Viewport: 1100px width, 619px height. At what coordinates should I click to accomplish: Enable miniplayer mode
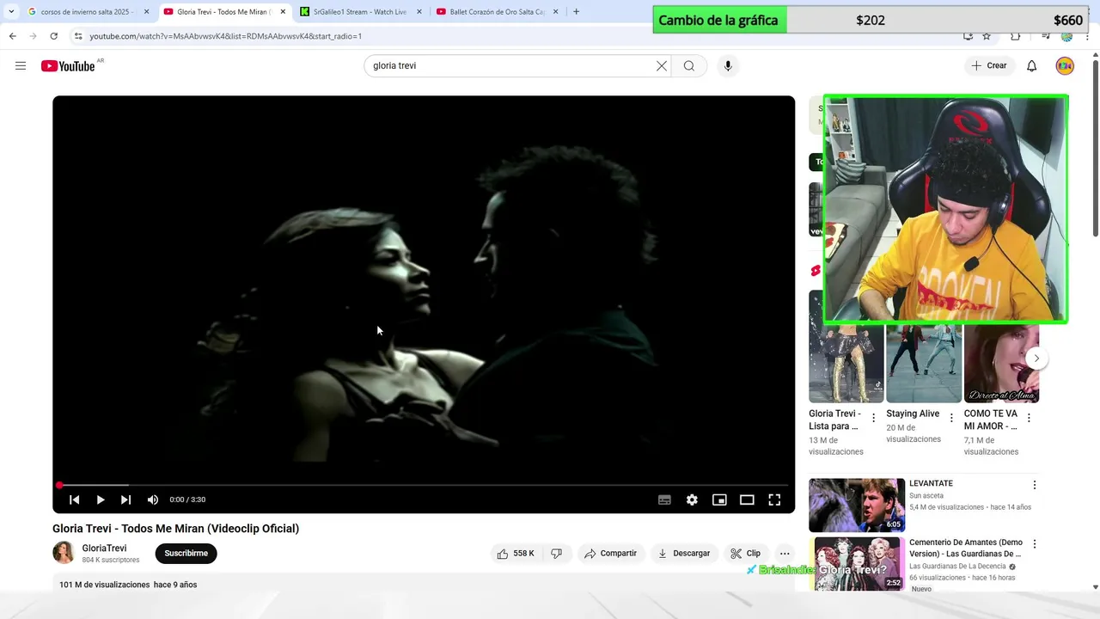(719, 499)
